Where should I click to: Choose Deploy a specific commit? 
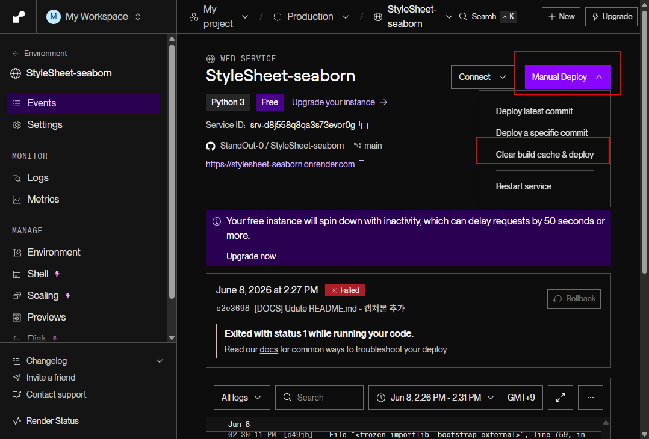(541, 133)
